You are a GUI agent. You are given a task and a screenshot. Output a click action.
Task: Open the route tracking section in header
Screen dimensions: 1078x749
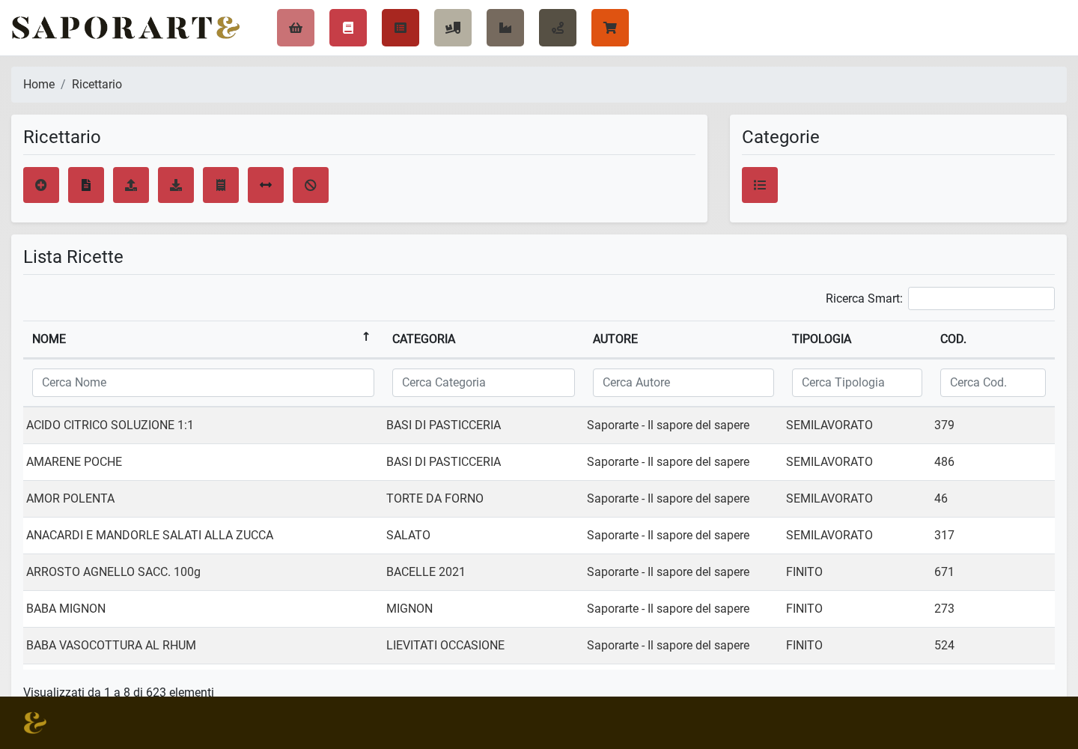pos(558,28)
